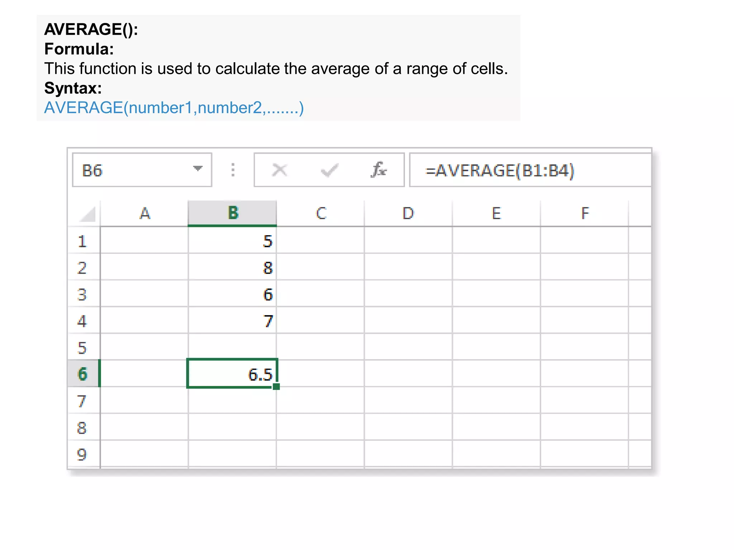Click the formula bar vertical dots handle
The image size is (734, 550).
pyautogui.click(x=233, y=170)
